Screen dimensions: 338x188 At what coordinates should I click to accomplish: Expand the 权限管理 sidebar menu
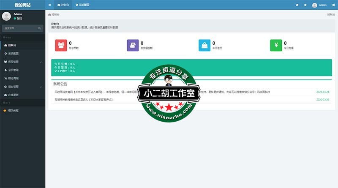pos(22,62)
